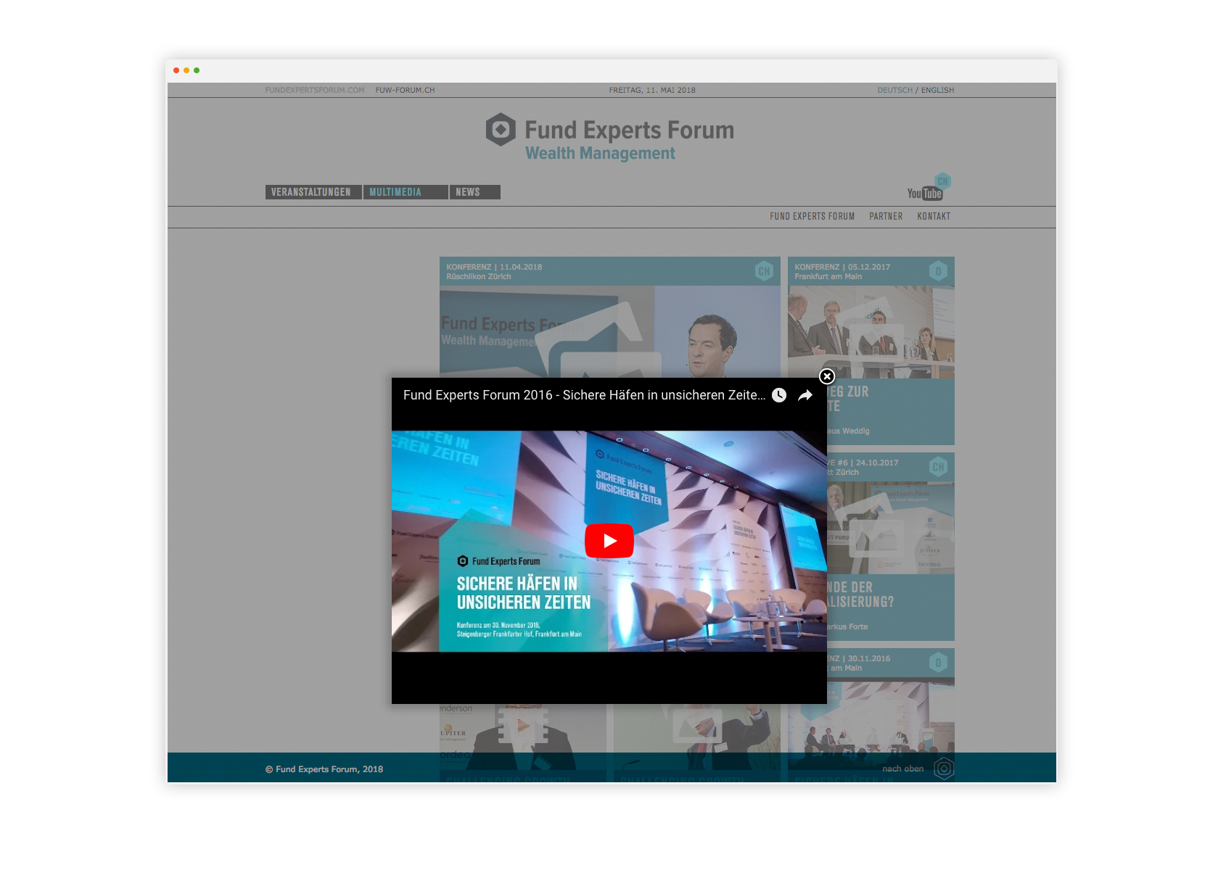Click the Fund Experts Forum hexagon logo

pyautogui.click(x=501, y=130)
